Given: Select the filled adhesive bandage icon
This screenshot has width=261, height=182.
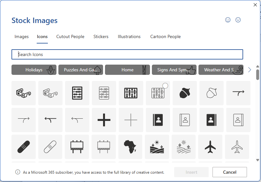Looking at the screenshot, I should [x=24, y=146].
